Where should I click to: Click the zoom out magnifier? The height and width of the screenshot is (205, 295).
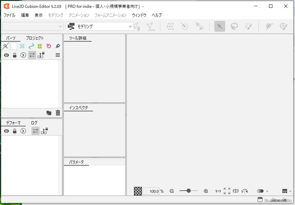(172, 191)
